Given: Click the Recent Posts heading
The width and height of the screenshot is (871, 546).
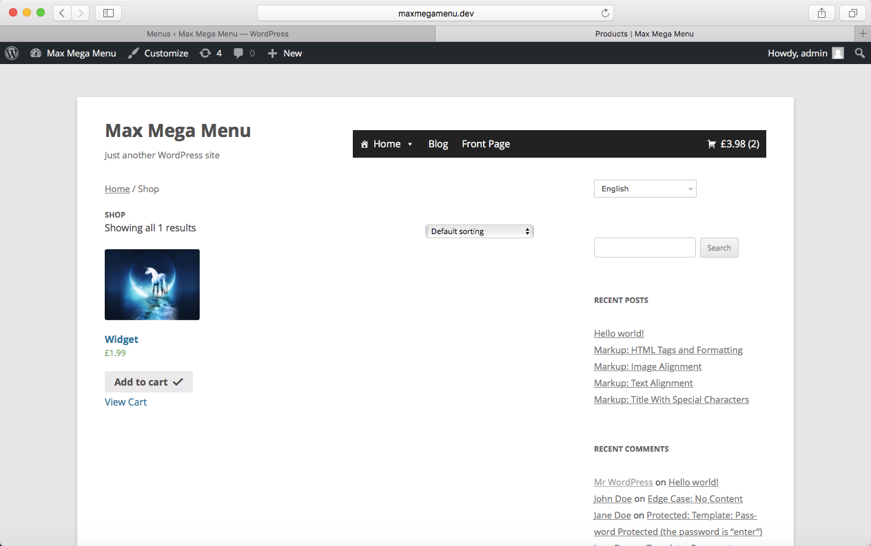Looking at the screenshot, I should tap(621, 300).
